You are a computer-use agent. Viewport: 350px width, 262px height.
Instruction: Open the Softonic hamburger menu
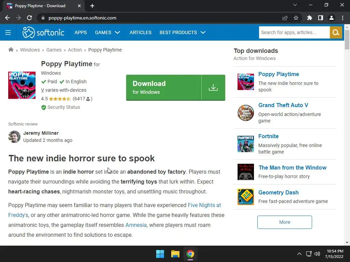pyautogui.click(x=8, y=32)
